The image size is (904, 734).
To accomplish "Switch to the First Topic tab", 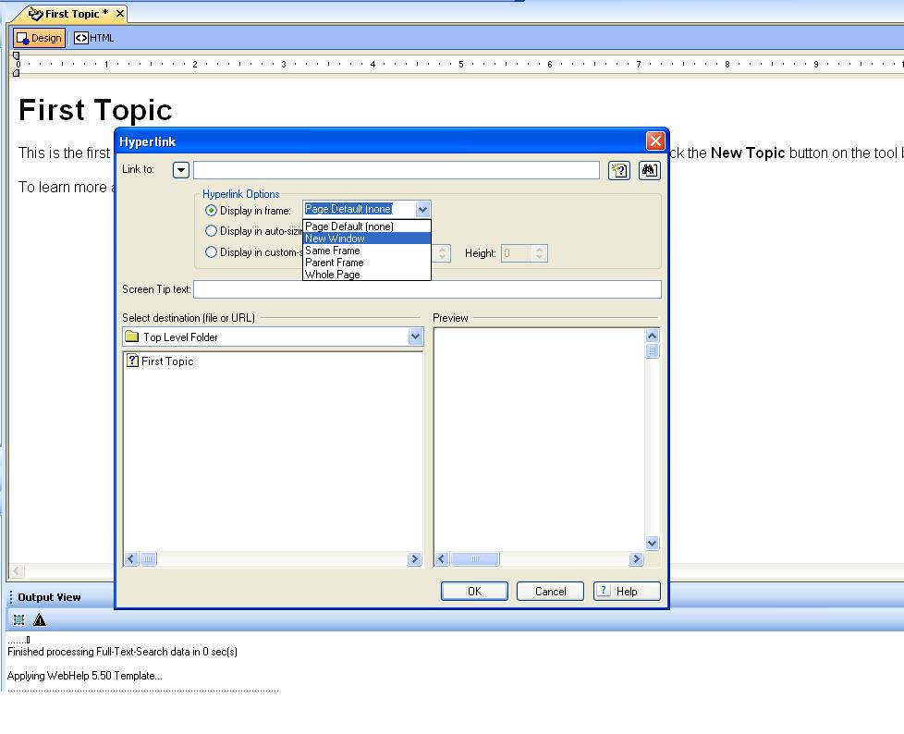I will 69,14.
